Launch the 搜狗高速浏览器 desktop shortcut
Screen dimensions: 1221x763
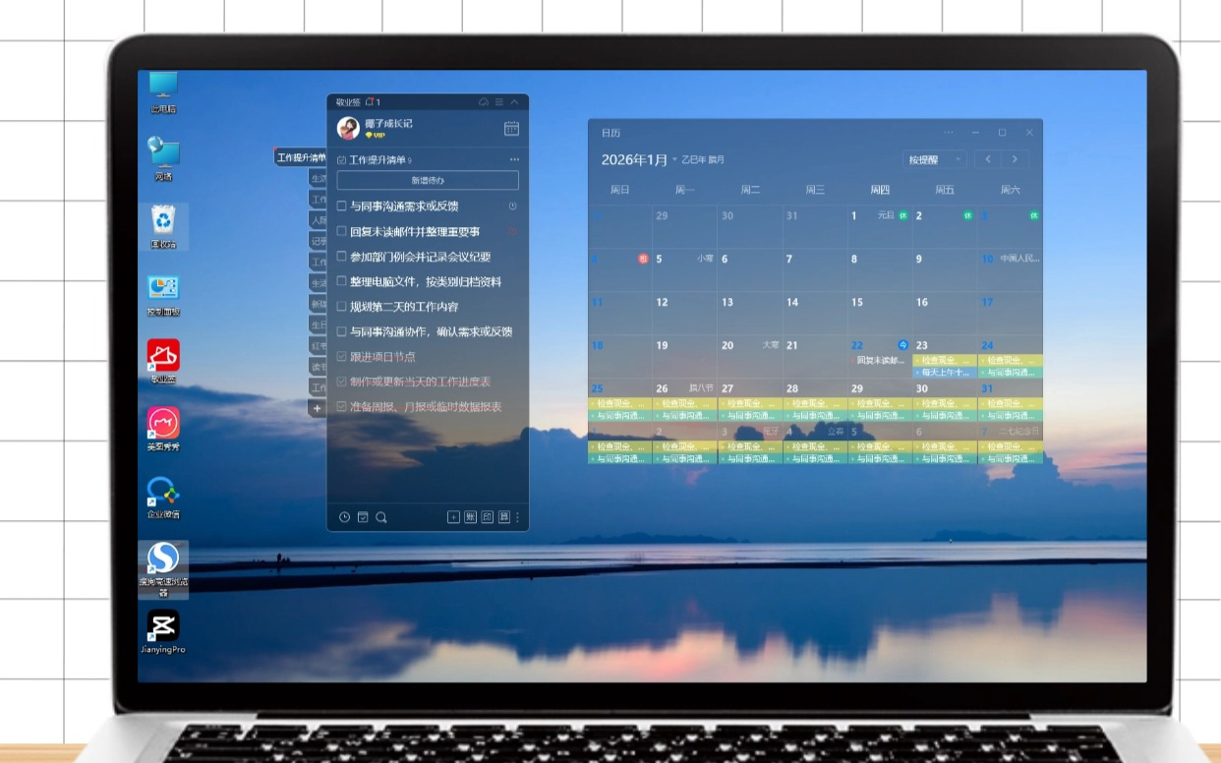[x=163, y=569]
